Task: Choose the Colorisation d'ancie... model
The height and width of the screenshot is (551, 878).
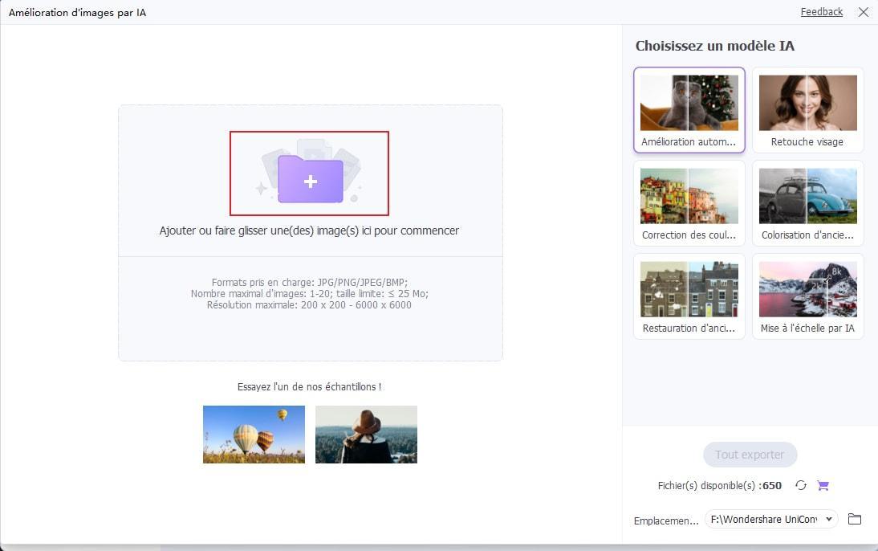Action: [x=807, y=203]
